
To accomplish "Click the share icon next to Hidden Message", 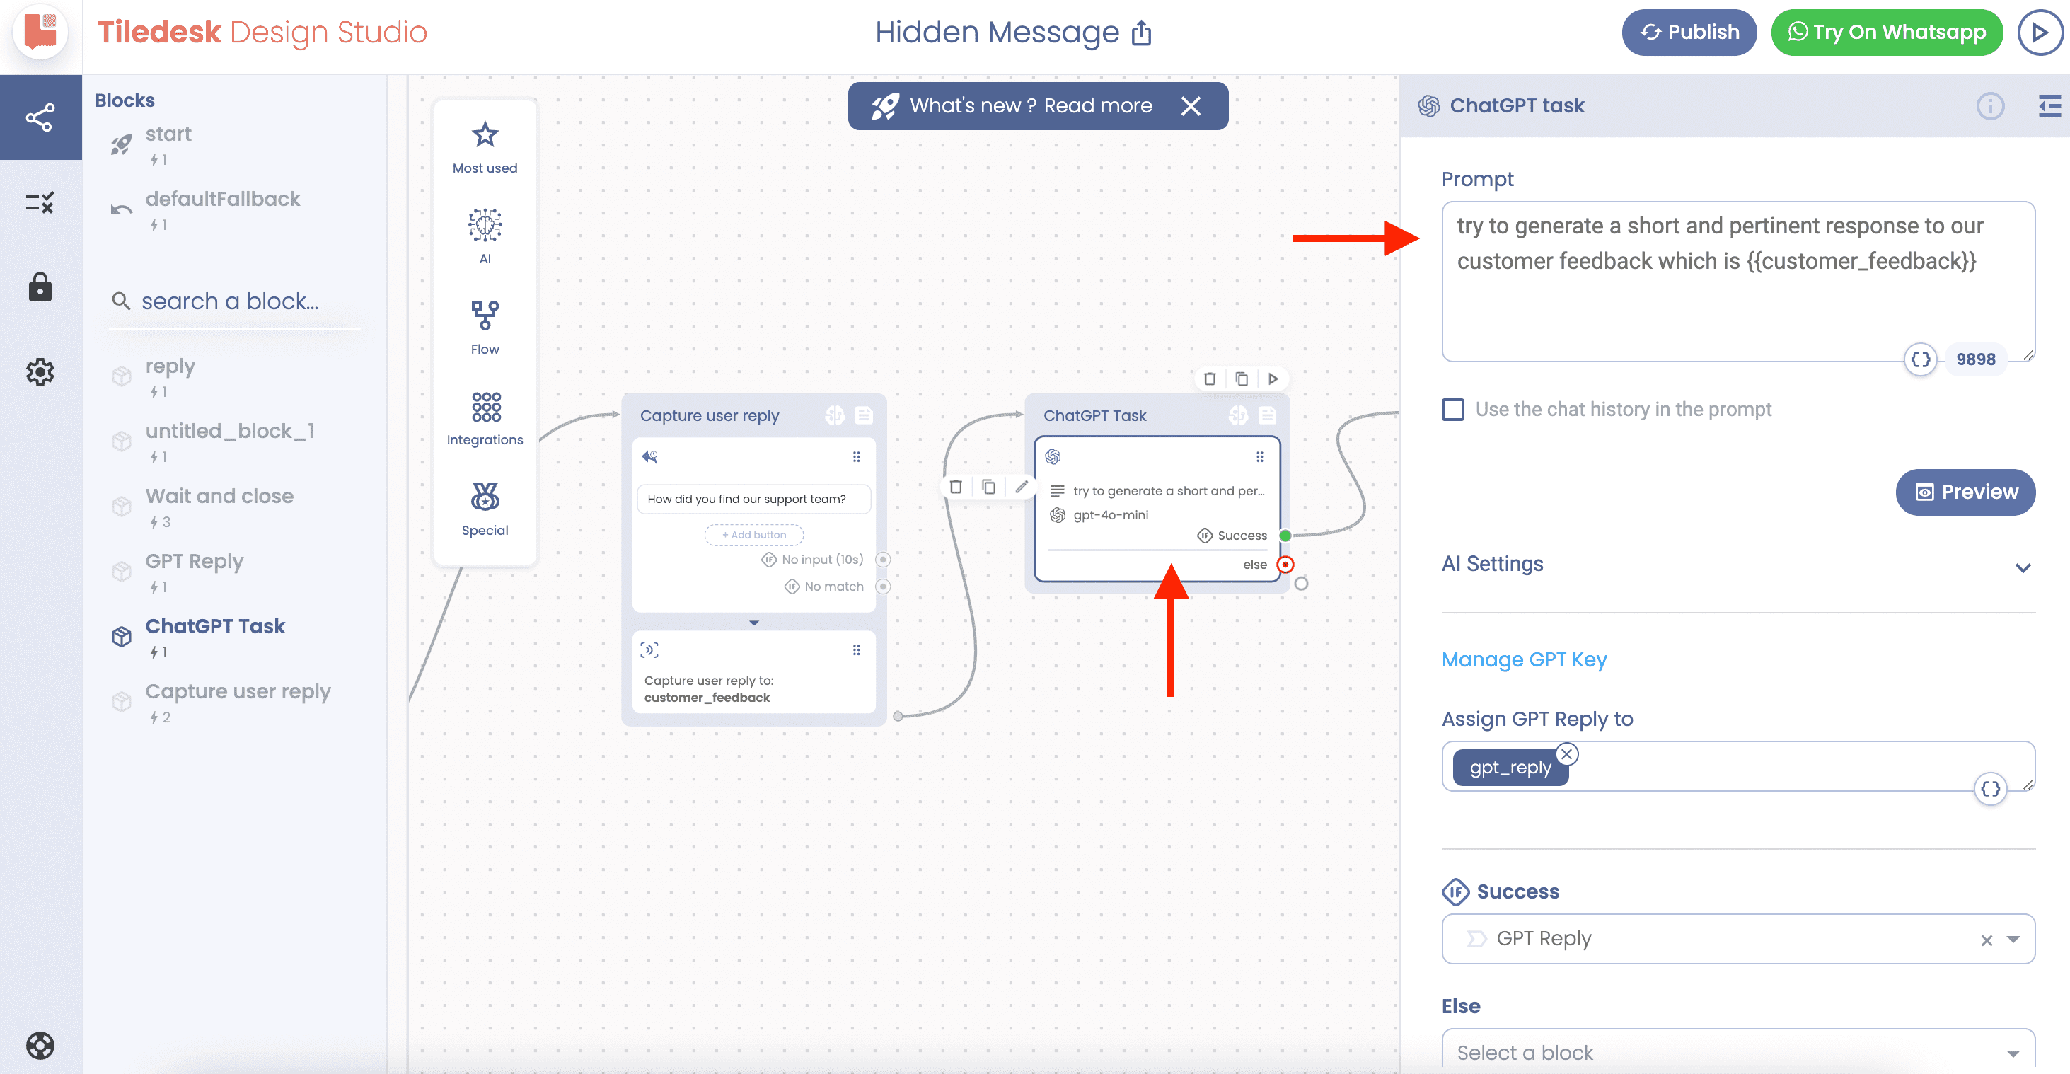I will (1141, 33).
